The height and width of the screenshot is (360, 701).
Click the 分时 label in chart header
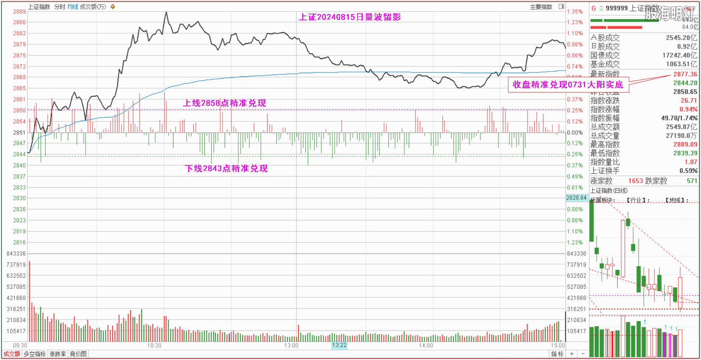pyautogui.click(x=60, y=7)
